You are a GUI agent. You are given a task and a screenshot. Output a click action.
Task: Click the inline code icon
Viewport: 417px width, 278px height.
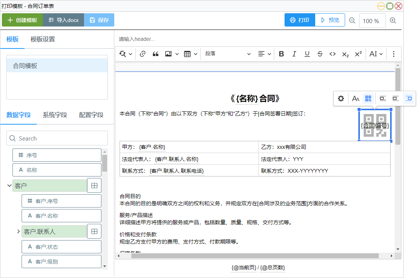coord(332,54)
